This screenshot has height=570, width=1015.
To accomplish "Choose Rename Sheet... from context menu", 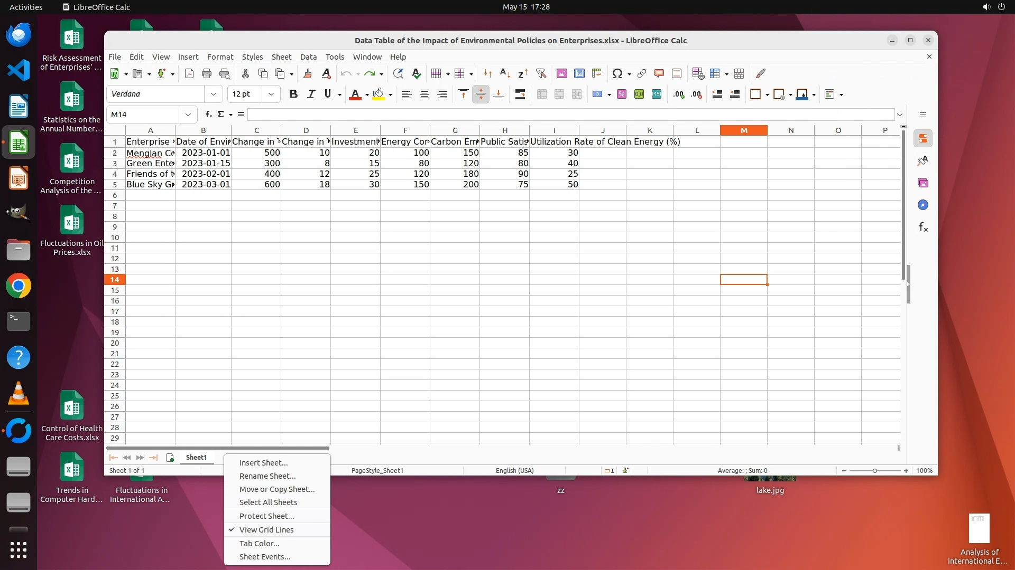I will coord(267,476).
